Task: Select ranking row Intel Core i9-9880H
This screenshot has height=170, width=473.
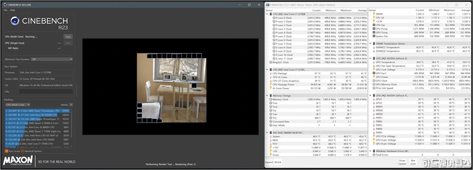Action: pyautogui.click(x=37, y=127)
